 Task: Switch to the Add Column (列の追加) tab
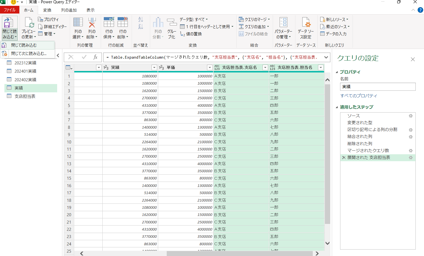coord(69,10)
